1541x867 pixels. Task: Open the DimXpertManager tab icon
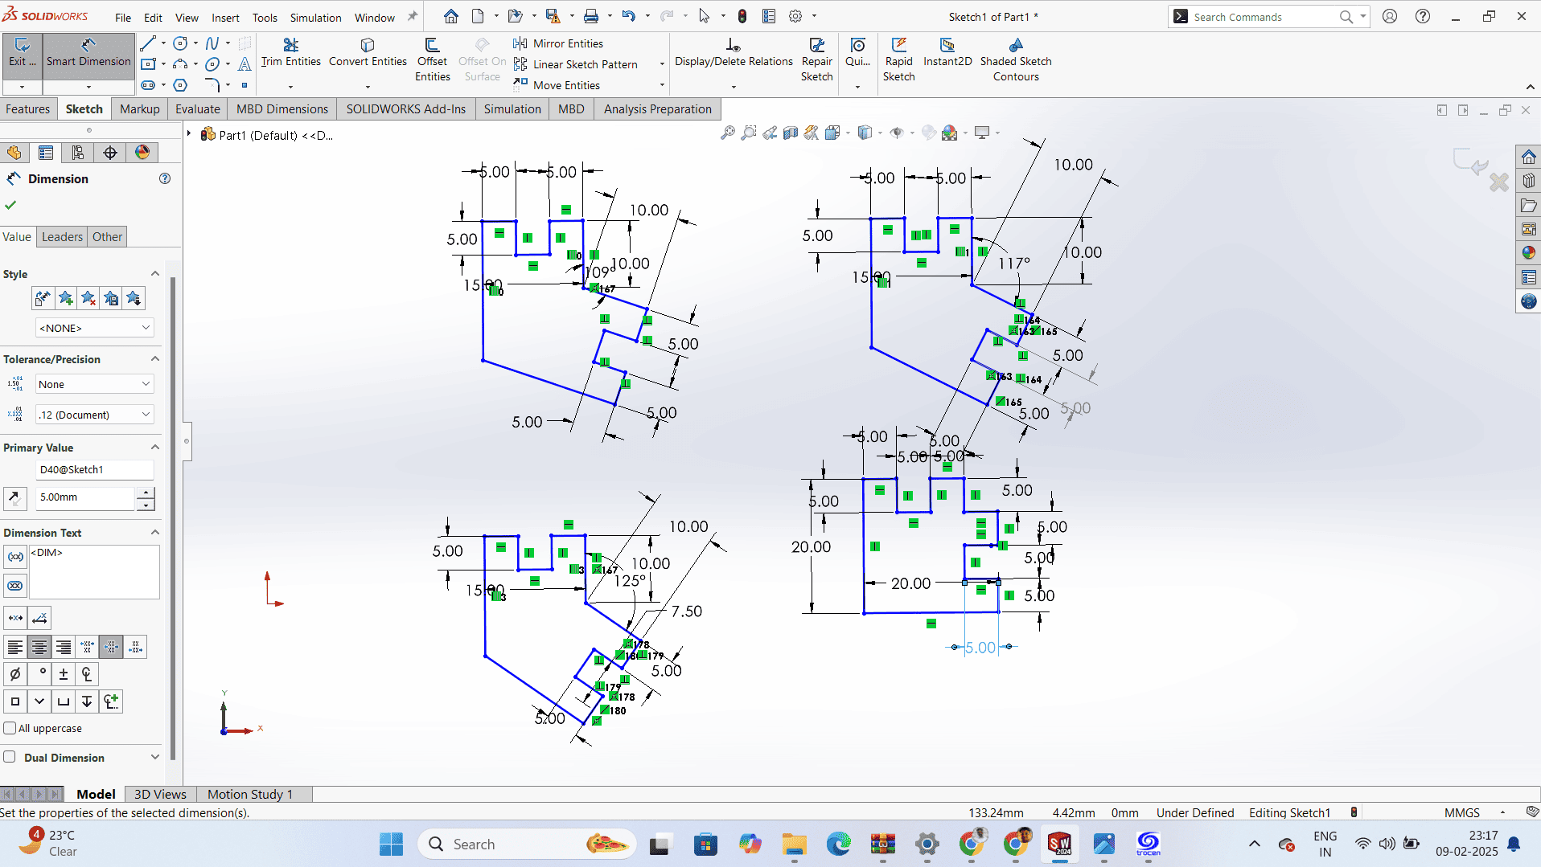pos(110,153)
